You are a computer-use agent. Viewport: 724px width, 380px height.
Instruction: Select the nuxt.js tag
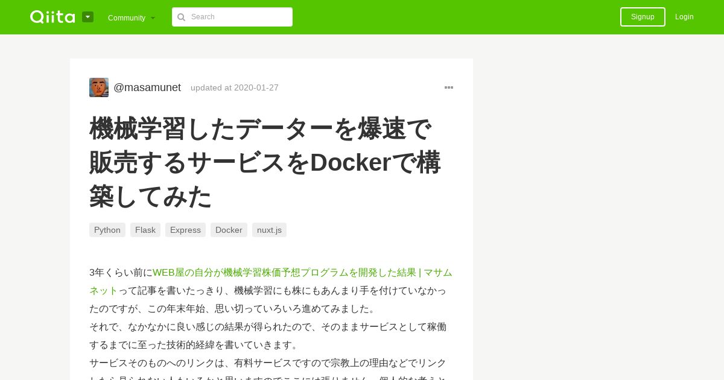269,230
